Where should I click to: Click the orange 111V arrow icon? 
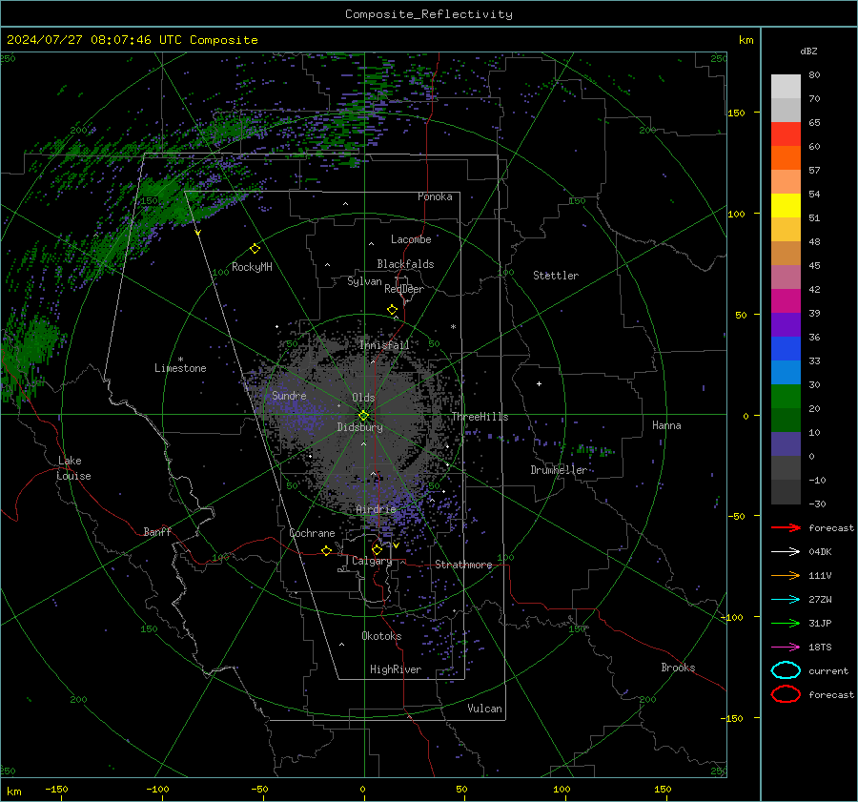(x=786, y=575)
